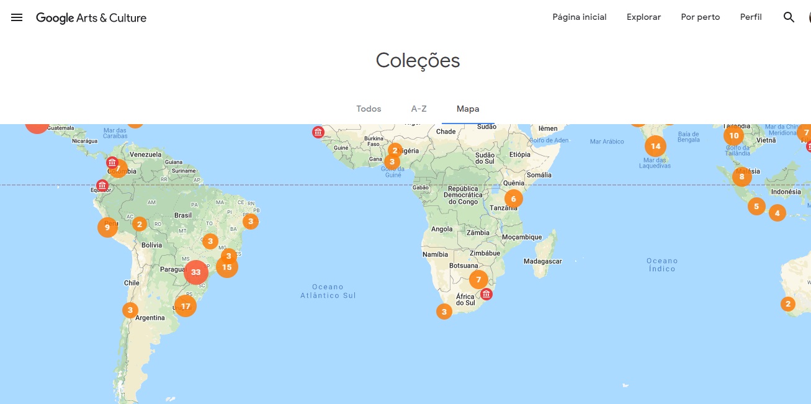Open the 15 collections cluster in Brazil
This screenshot has width=811, height=404.
tap(227, 267)
